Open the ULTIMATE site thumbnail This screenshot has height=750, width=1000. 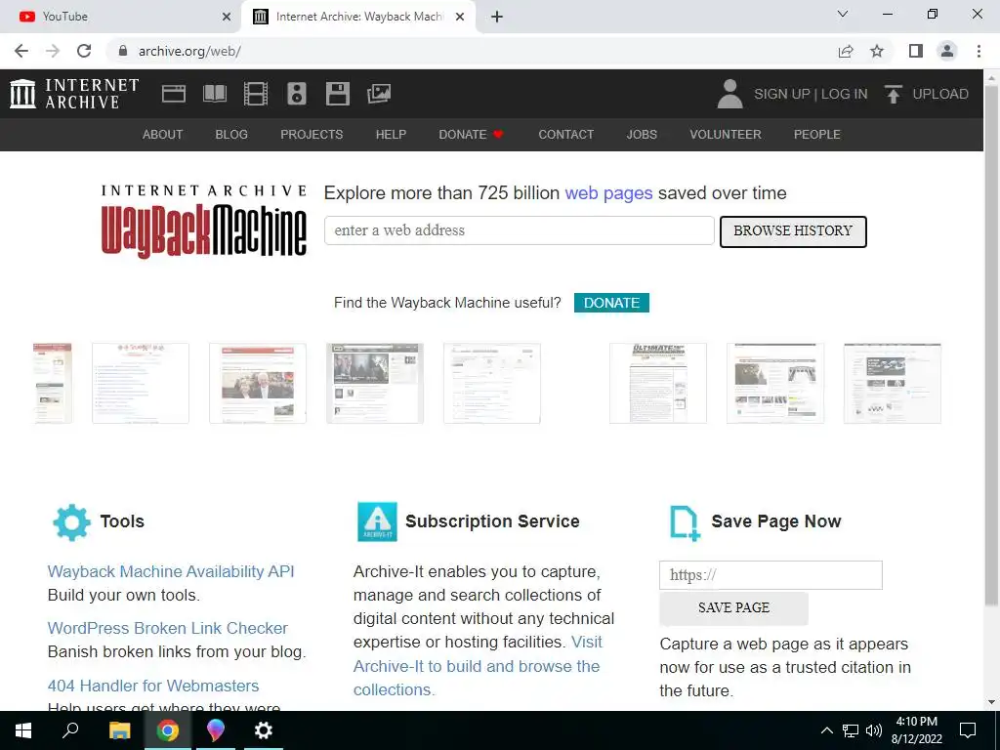pos(657,383)
